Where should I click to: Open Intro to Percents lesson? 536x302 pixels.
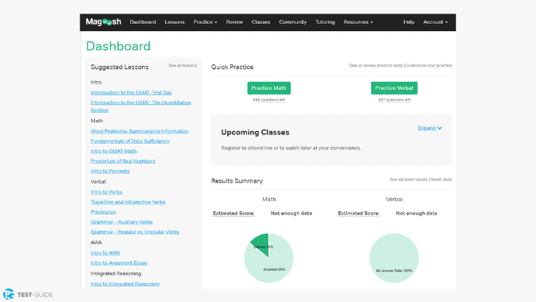[110, 171]
